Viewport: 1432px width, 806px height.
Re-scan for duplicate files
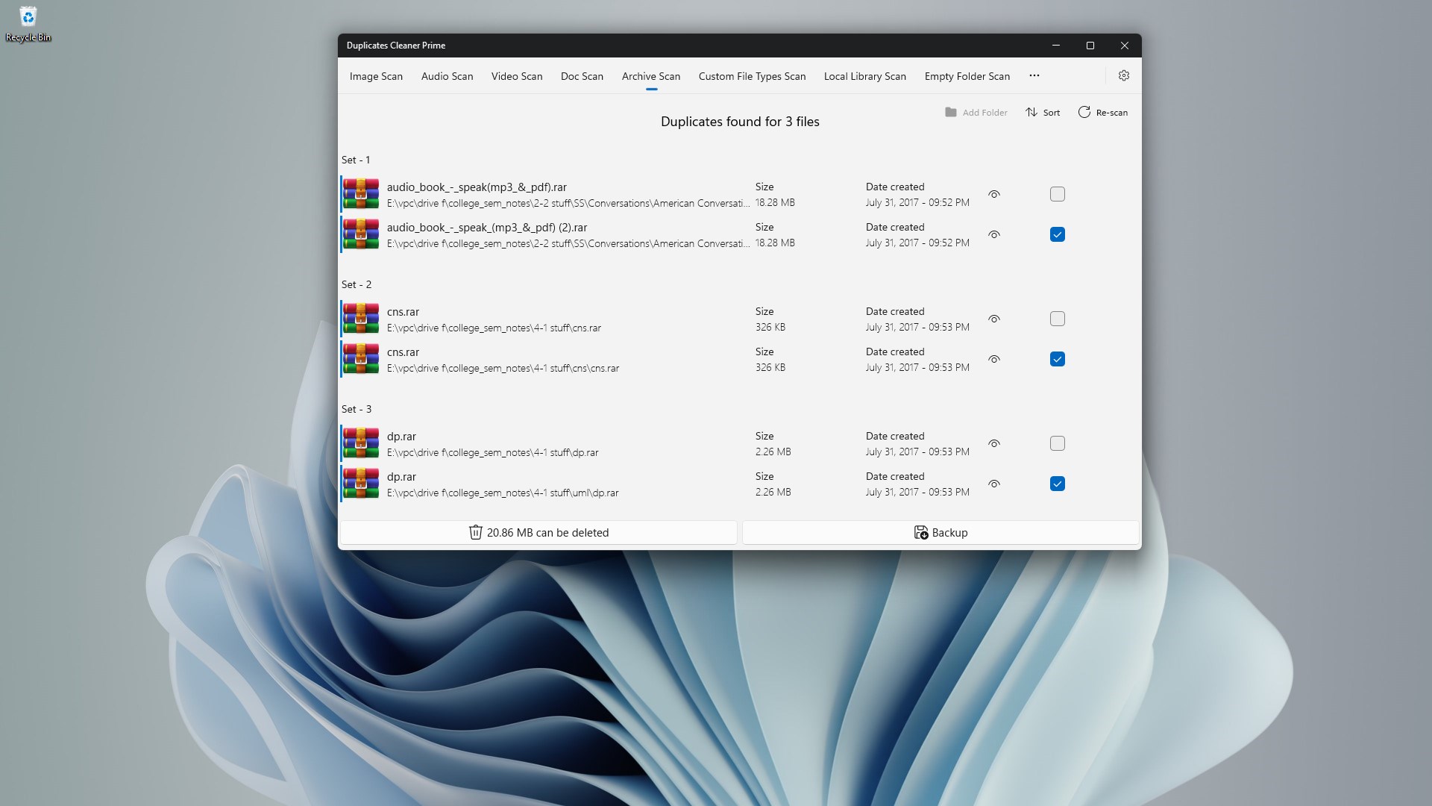pos(1102,112)
